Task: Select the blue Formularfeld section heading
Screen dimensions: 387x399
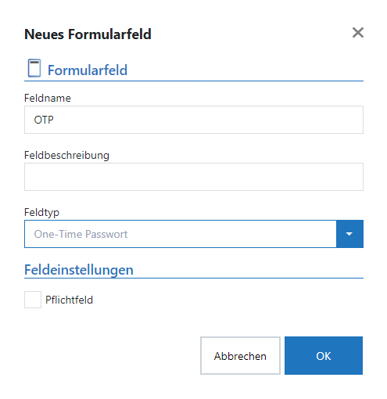Action: click(x=88, y=70)
